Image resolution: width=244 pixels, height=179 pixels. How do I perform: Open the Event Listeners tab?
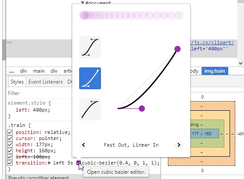click(45, 82)
